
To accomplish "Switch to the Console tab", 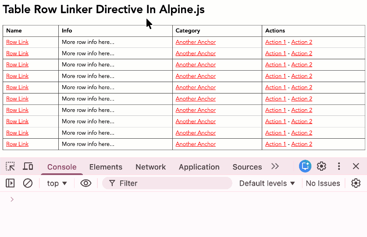I will click(x=62, y=167).
